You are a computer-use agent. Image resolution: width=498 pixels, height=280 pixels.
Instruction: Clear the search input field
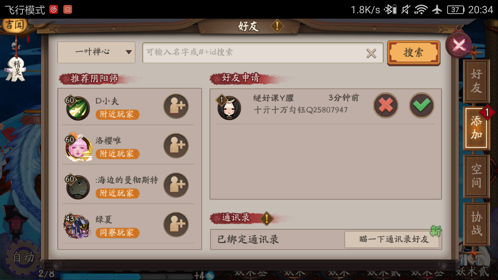371,53
